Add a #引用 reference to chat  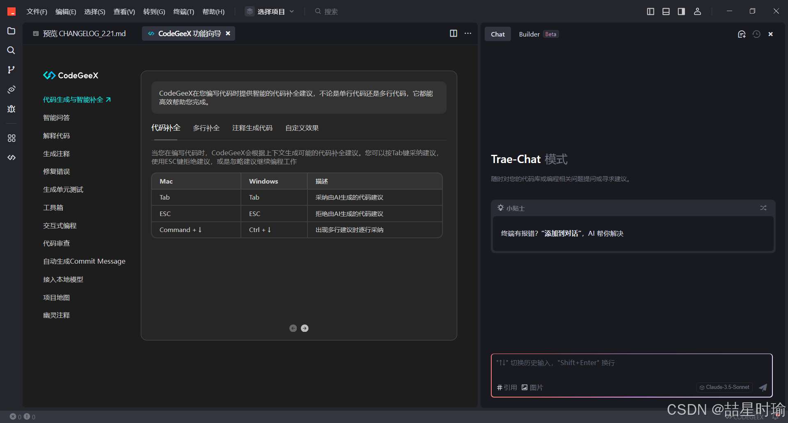point(507,387)
